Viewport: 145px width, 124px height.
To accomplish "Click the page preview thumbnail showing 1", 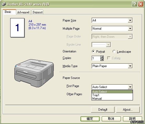I will (17, 28).
